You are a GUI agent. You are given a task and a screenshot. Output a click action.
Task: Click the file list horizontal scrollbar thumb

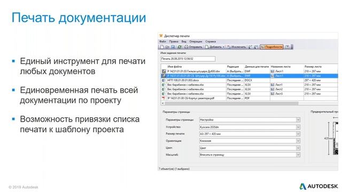click(231, 103)
